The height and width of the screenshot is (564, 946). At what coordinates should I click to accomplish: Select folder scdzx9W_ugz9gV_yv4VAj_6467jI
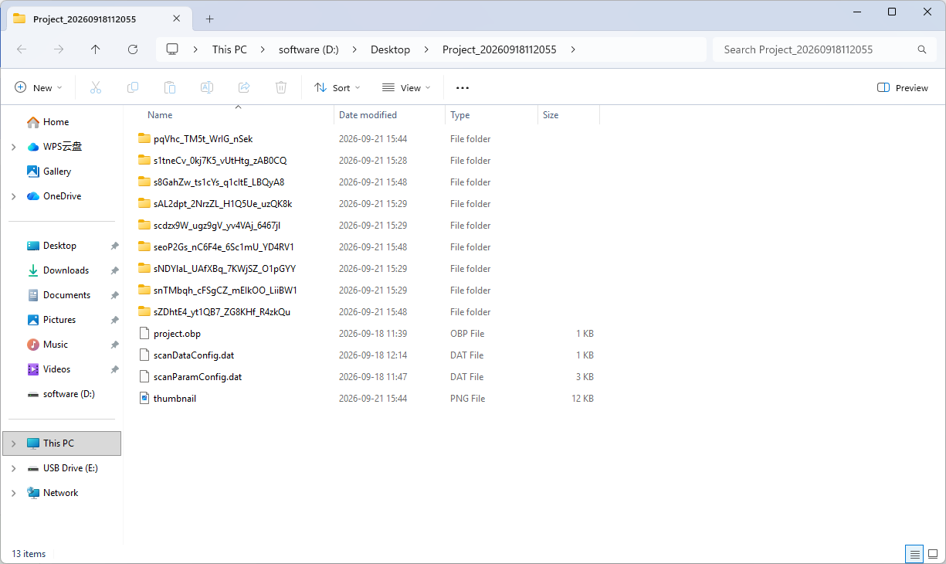pyautogui.click(x=217, y=226)
